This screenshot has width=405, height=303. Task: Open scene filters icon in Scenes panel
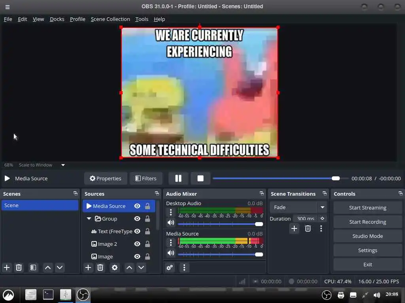click(x=33, y=268)
